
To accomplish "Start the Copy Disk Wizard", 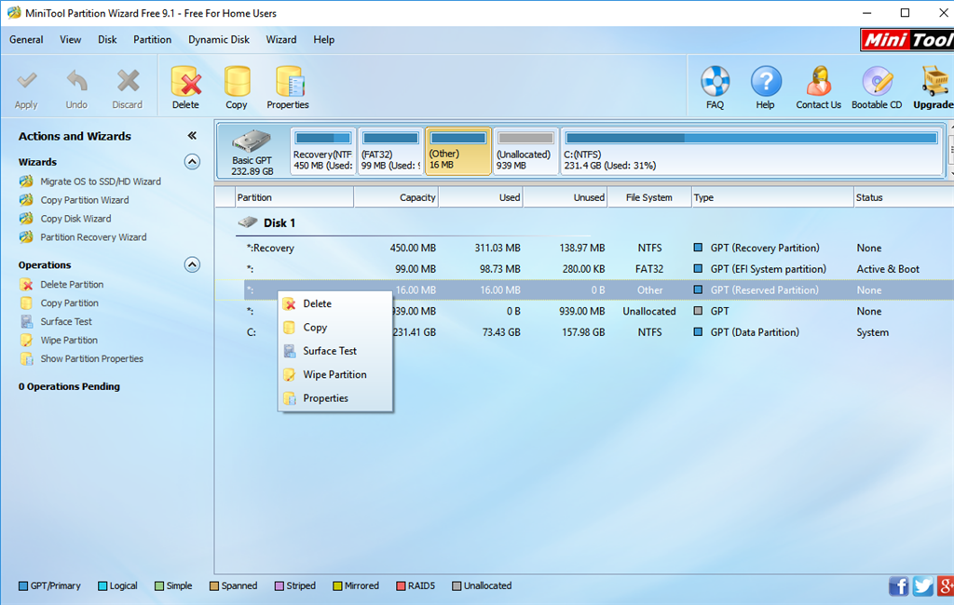I will click(75, 219).
